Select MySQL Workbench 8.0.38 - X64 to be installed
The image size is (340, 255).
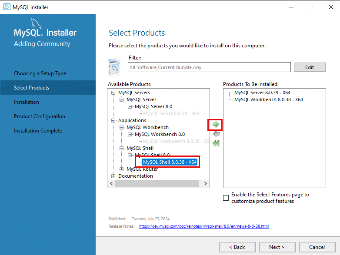click(x=268, y=99)
